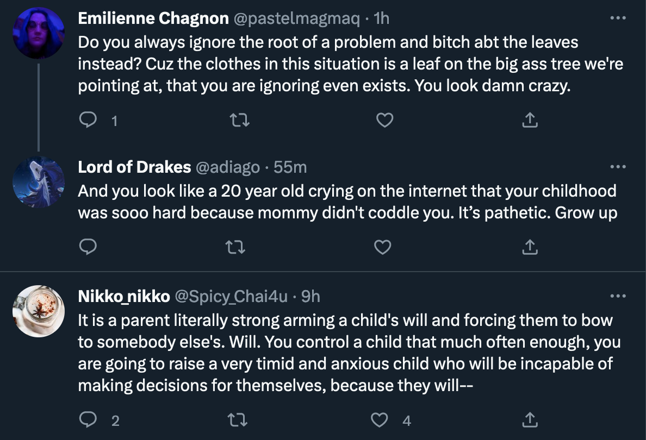Share Lord of Drakes' tweet

point(530,247)
